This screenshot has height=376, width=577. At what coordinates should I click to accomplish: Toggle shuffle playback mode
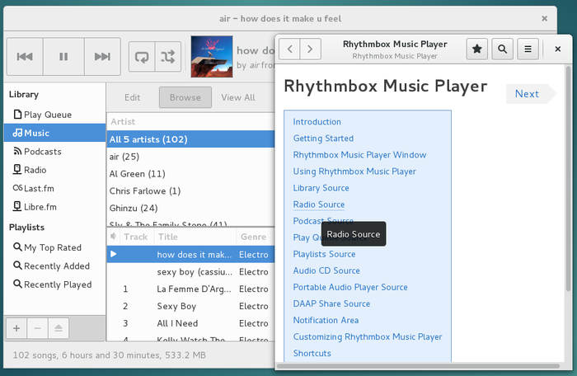click(168, 56)
